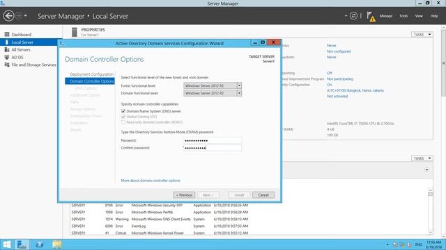Click the AD DS icon
Viewport: 446px width, 250px height.
click(x=7, y=57)
